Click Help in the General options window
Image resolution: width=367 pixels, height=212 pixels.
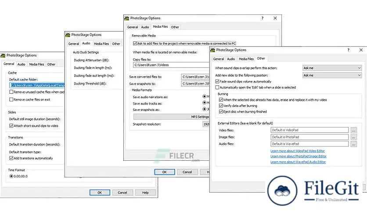(x=145, y=193)
